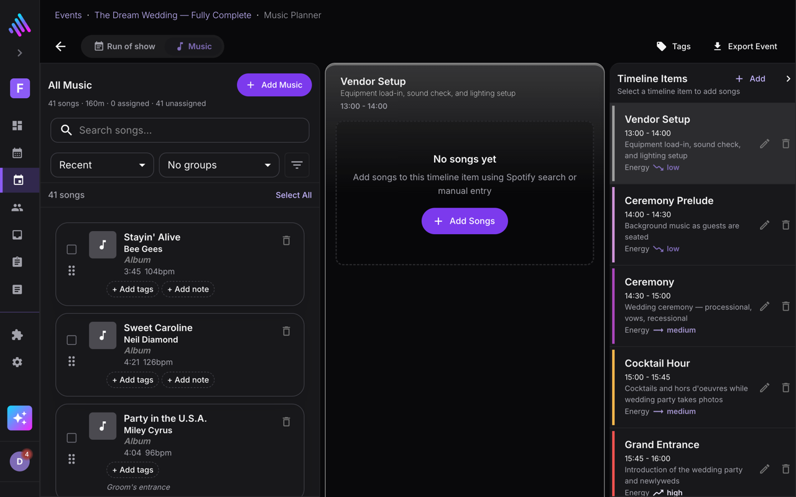
Task: Select the Cocktail Hour timeline item
Action: pyautogui.click(x=704, y=388)
